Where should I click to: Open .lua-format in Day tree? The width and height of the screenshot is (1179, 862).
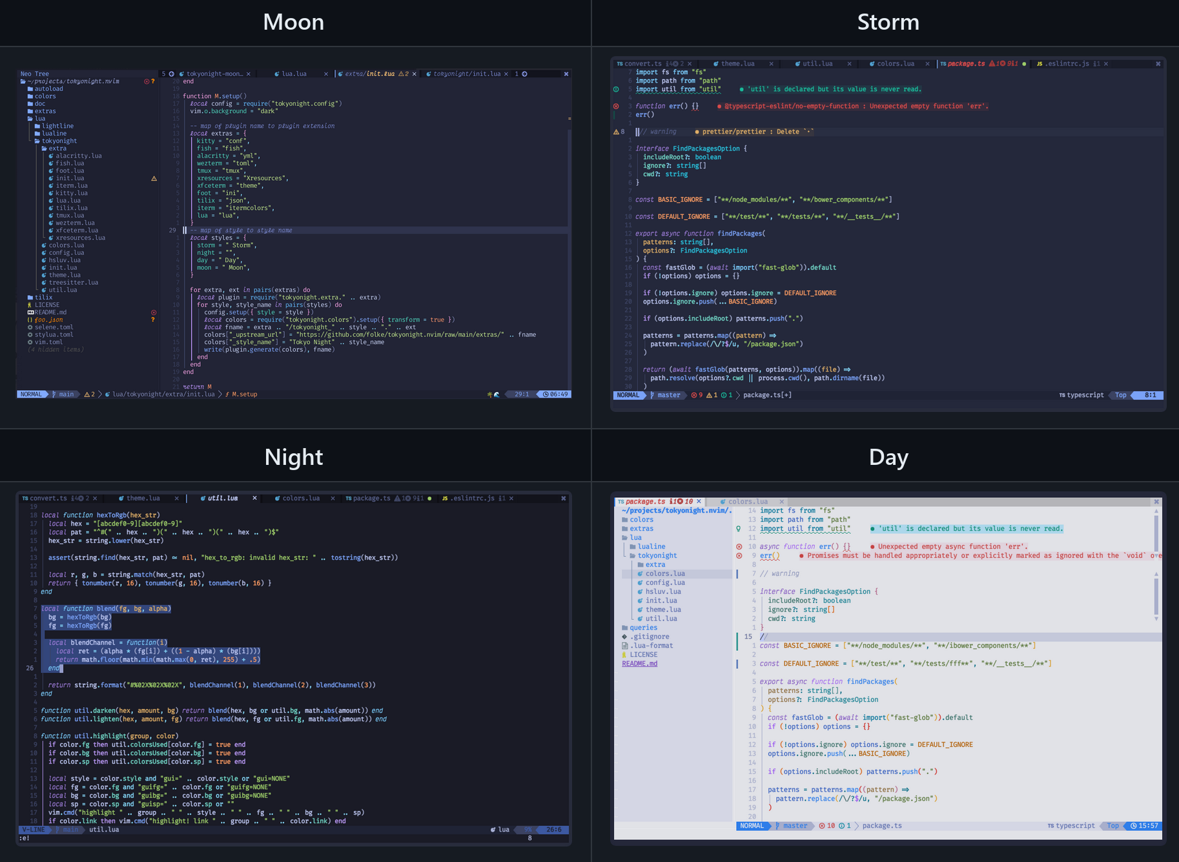(647, 646)
